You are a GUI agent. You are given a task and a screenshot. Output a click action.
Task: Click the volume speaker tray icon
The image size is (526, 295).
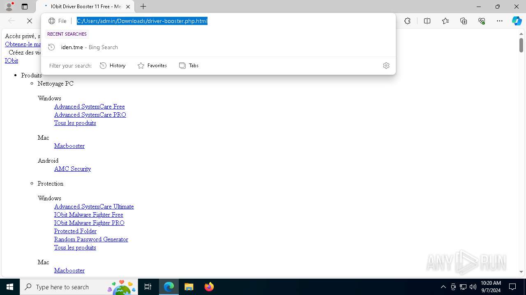coord(473,287)
